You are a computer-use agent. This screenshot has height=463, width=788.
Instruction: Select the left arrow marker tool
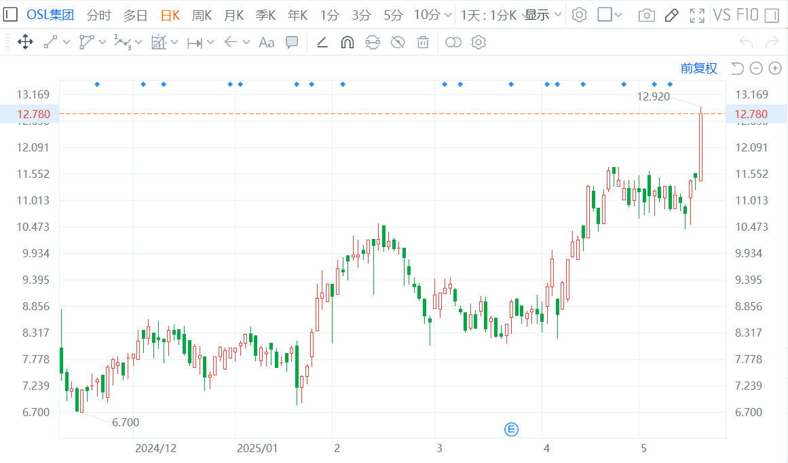231,42
